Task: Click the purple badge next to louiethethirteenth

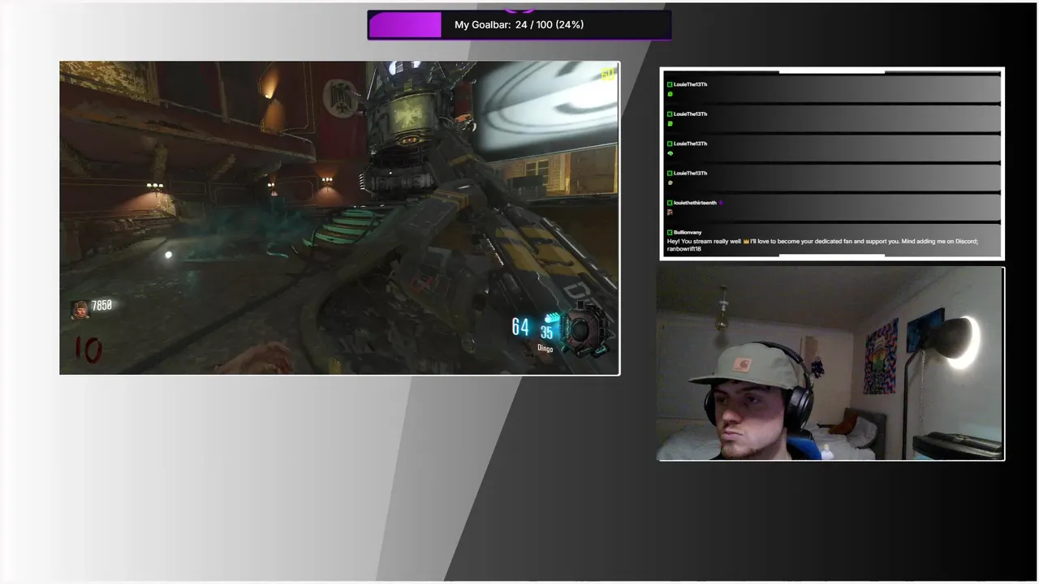Action: point(721,203)
